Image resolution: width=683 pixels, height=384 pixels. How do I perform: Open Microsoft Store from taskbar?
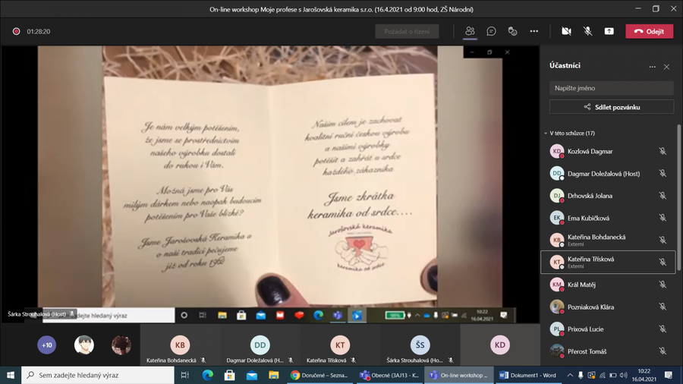tap(229, 375)
